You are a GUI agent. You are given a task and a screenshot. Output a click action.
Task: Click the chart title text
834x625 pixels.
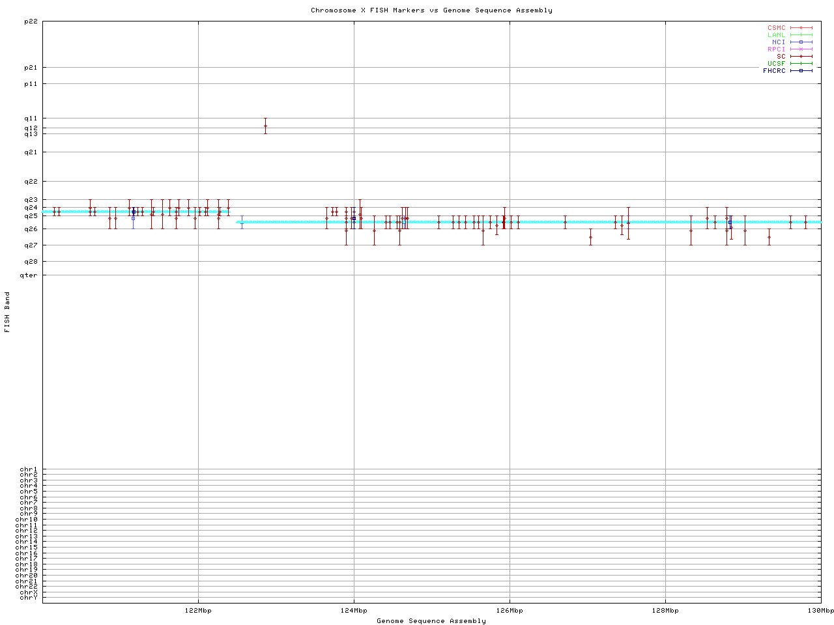(x=431, y=10)
